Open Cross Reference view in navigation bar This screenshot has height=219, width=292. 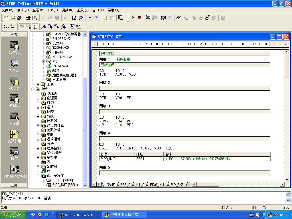pos(14,136)
